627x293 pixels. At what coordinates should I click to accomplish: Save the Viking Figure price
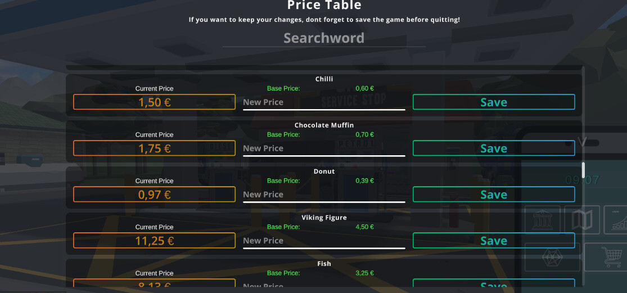coord(493,241)
